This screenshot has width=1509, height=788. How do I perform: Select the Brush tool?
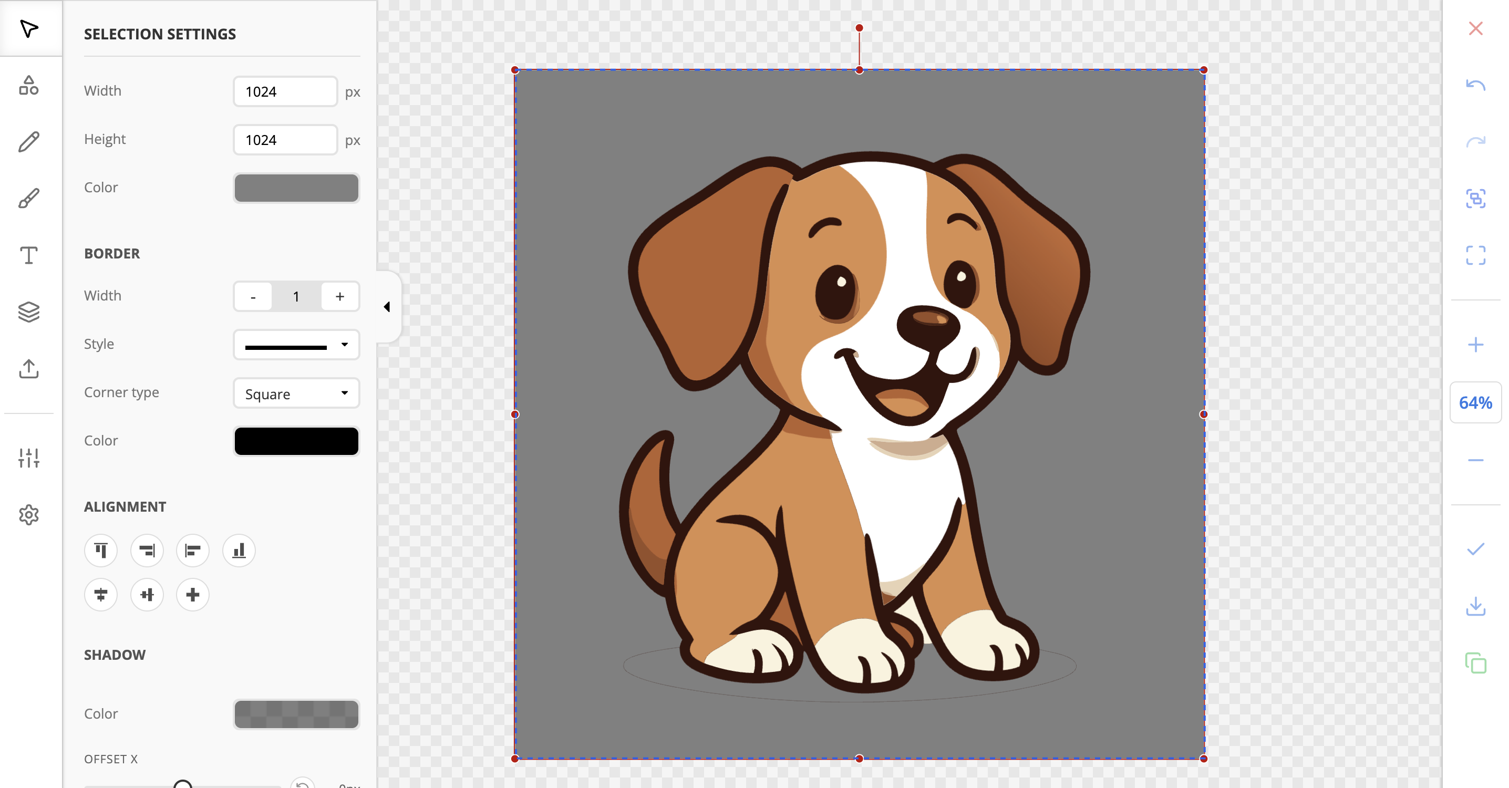point(29,198)
